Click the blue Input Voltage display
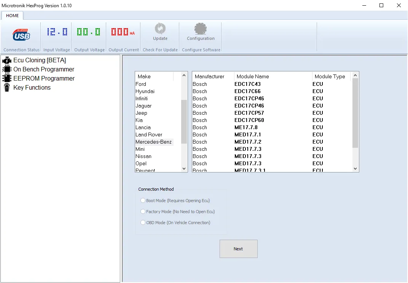 [x=57, y=32]
